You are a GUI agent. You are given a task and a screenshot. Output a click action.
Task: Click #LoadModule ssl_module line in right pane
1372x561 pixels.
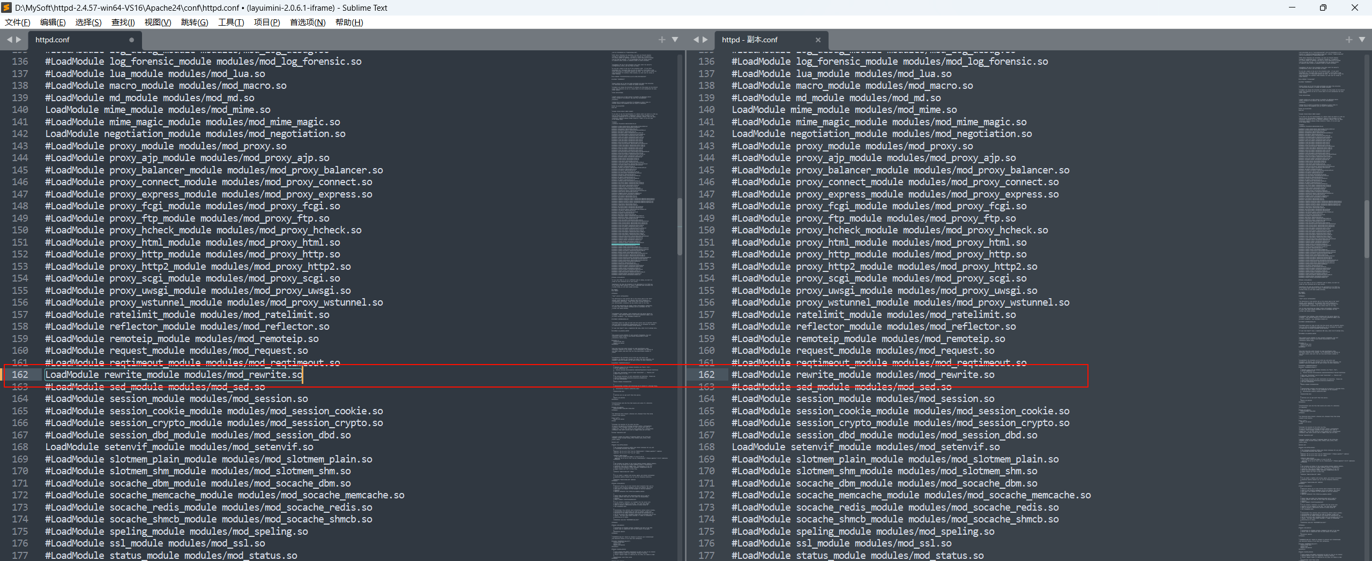click(x=841, y=543)
